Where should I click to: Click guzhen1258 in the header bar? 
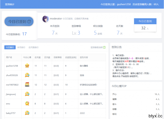pyautogui.click(x=124, y=4)
